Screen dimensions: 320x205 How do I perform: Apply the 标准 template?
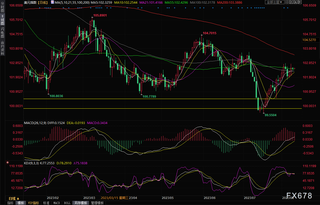click(x=46, y=203)
